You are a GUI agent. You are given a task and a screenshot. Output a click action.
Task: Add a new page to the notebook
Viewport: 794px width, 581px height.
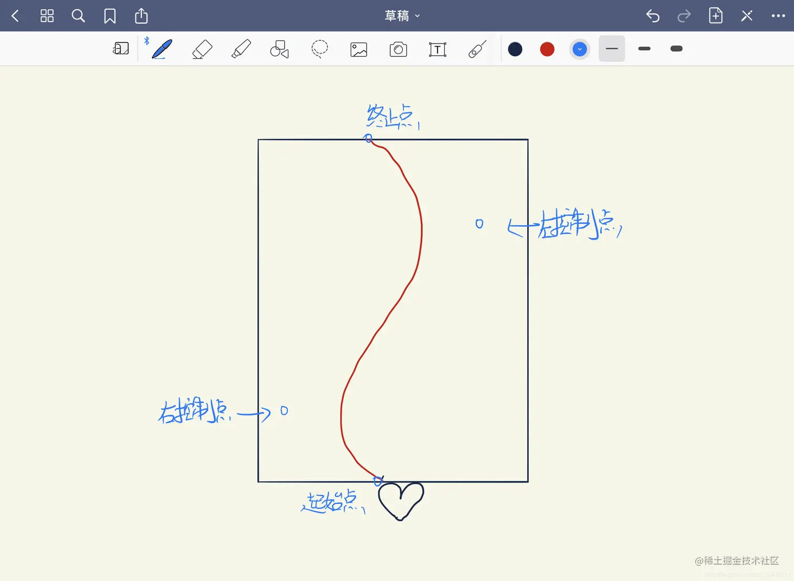click(x=715, y=16)
